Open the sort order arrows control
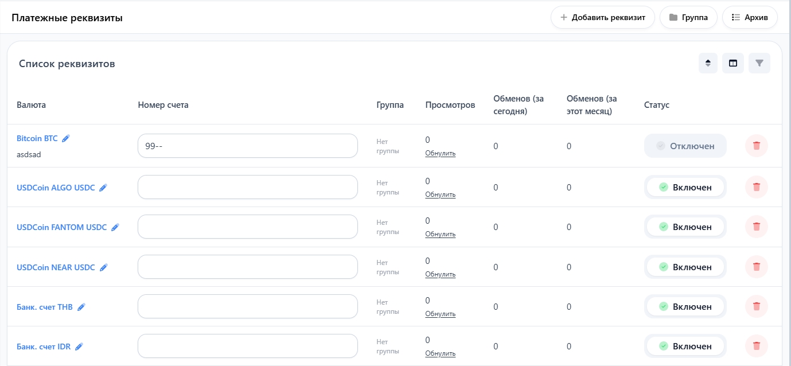This screenshot has width=791, height=366. [708, 63]
